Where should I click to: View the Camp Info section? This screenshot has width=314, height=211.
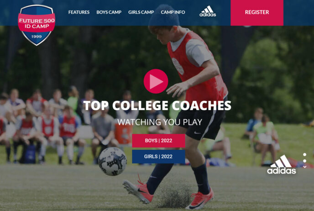[x=173, y=12]
